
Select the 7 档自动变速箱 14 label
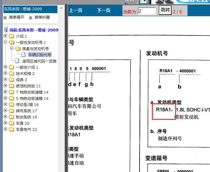point(32,92)
